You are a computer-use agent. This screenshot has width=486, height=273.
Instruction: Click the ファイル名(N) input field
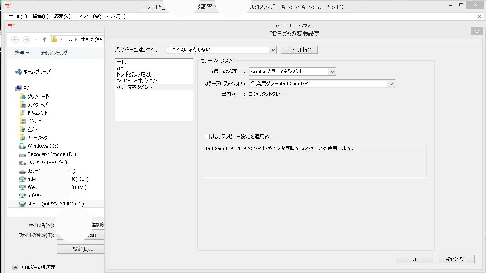[81, 225]
